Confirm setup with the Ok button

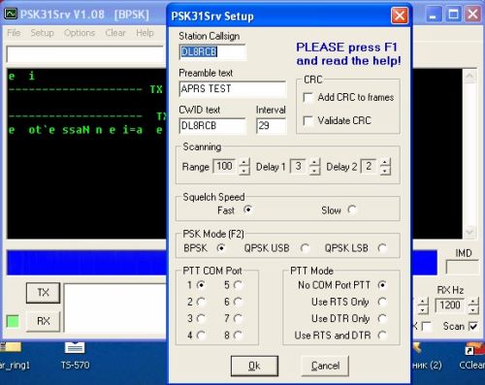click(254, 366)
